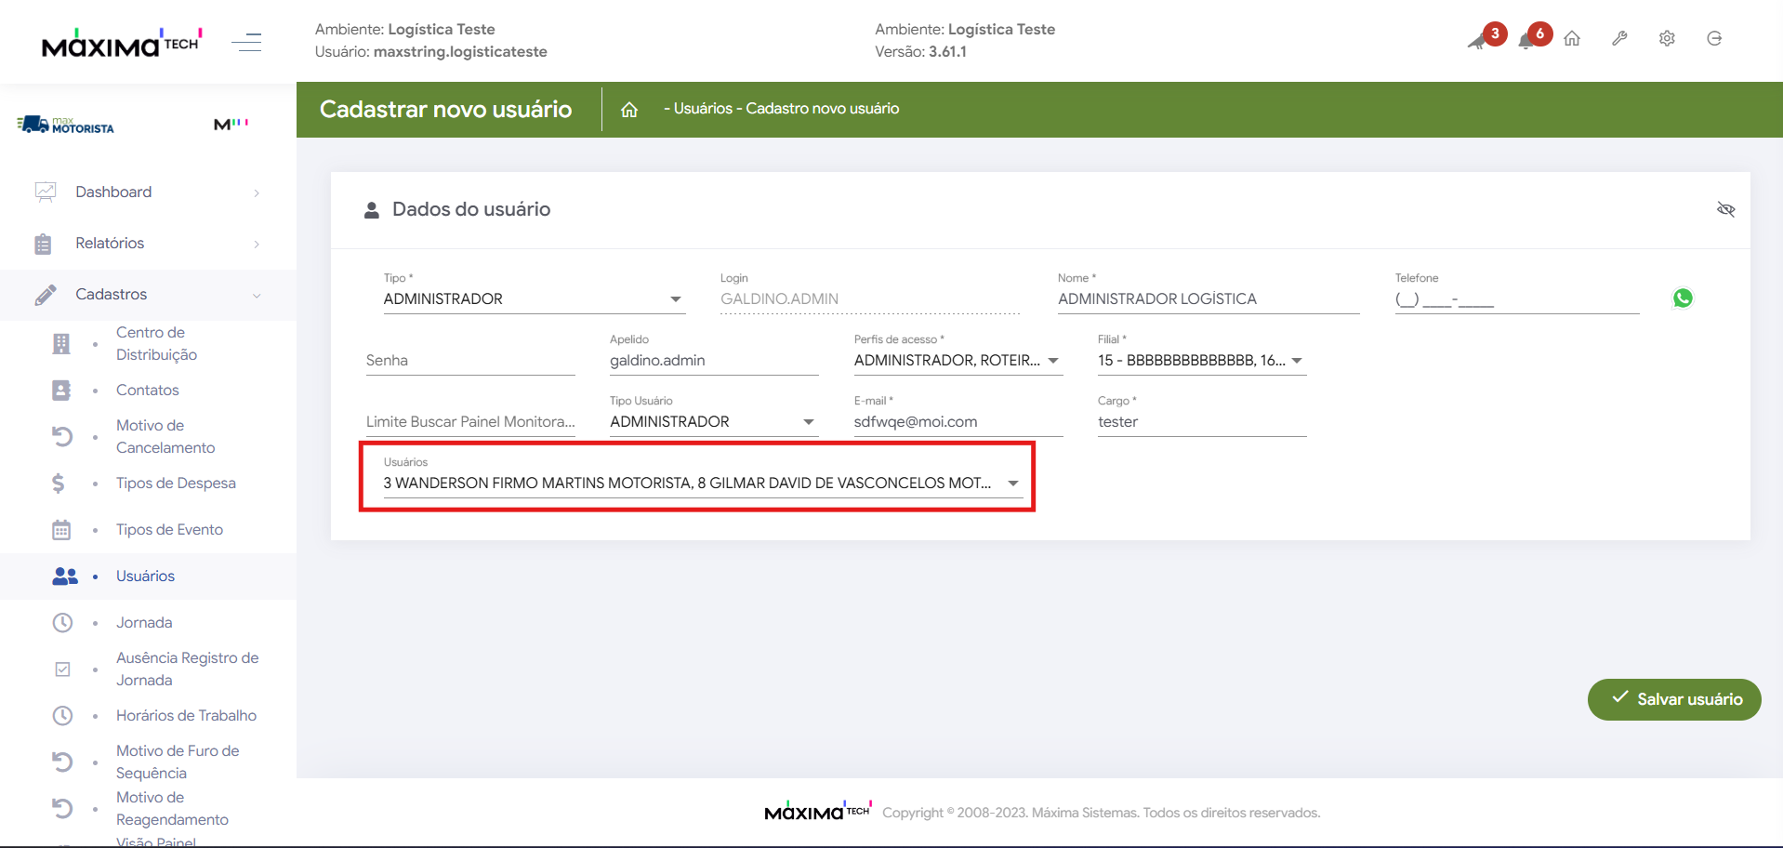Open Tipos de Evento menu item
The image size is (1783, 848).
point(169,530)
